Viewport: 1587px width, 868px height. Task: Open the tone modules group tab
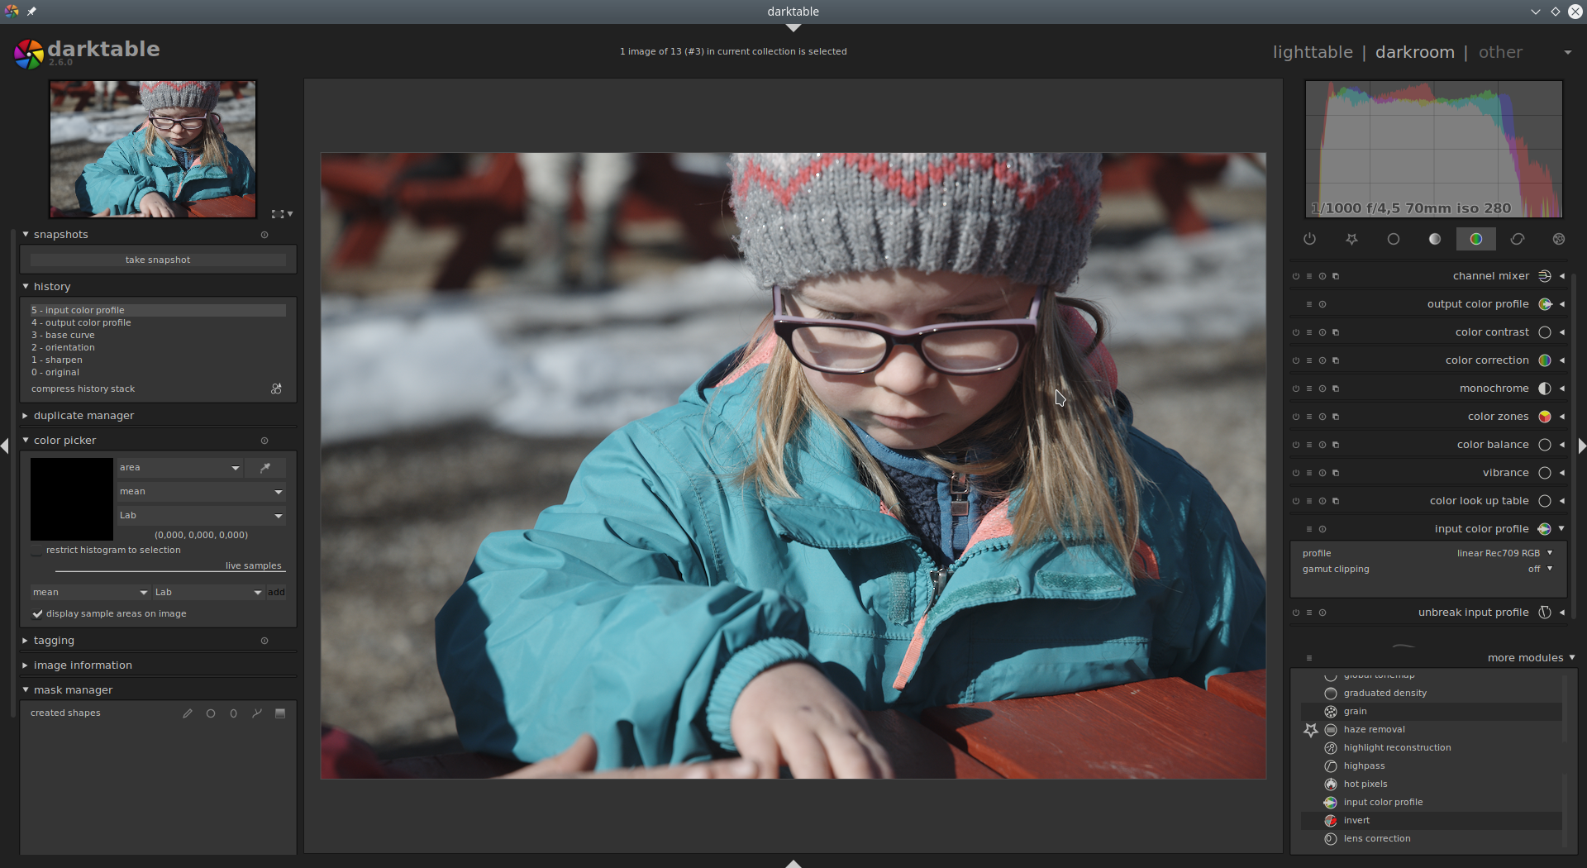1435,239
